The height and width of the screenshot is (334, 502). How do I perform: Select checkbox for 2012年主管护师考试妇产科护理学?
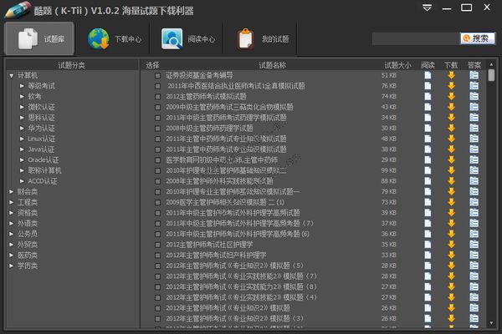pyautogui.click(x=157, y=256)
